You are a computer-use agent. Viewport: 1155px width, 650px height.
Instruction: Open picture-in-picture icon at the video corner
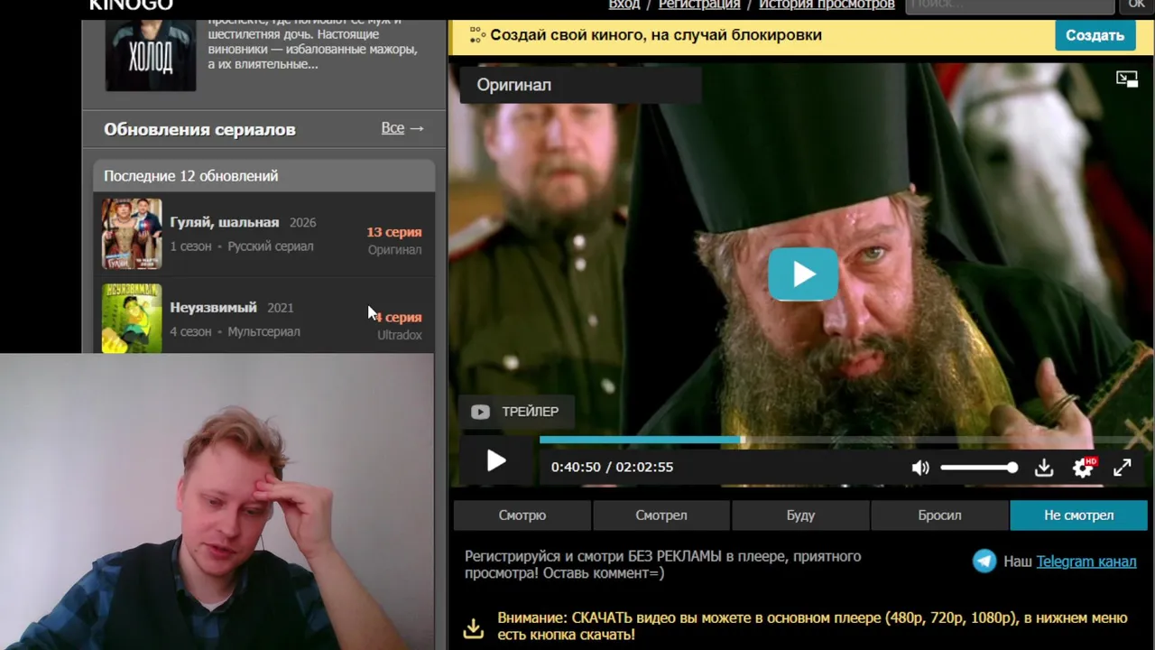tap(1127, 79)
